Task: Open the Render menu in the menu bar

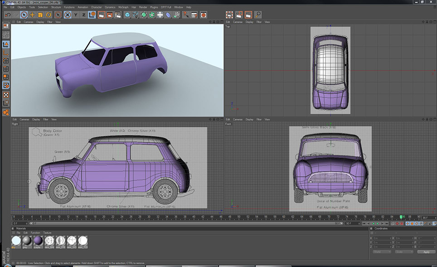Action: pos(143,7)
